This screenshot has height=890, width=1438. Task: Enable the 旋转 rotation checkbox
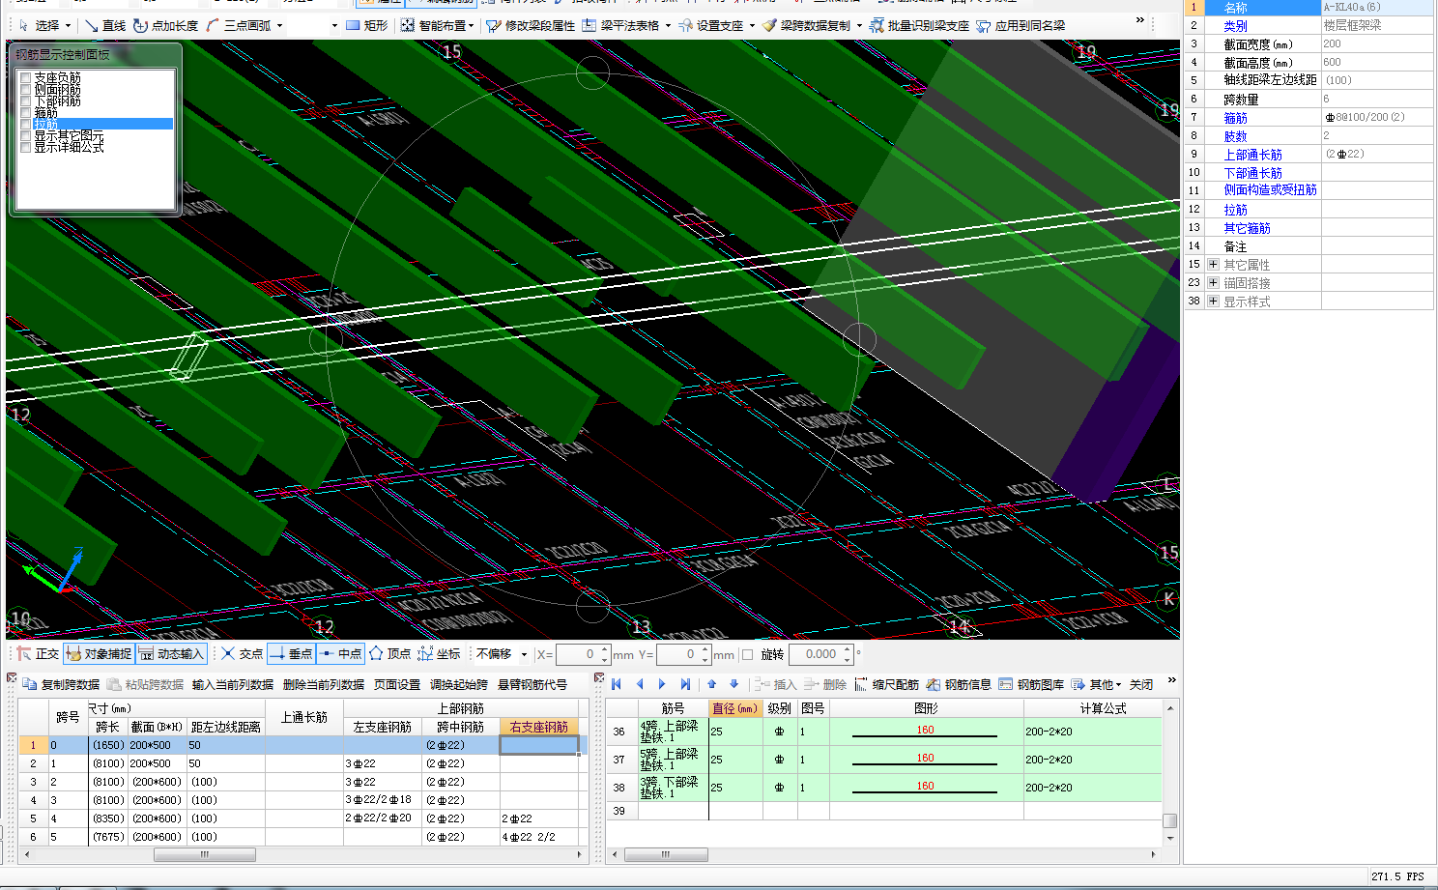point(747,654)
